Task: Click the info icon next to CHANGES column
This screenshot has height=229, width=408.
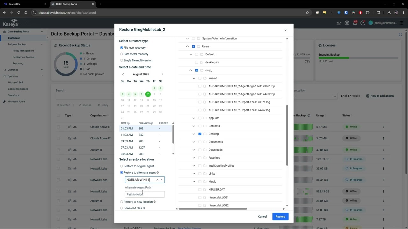Action: tap(151, 123)
